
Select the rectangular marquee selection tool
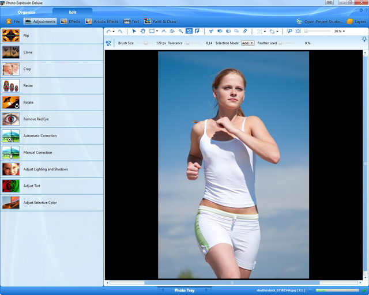[x=152, y=31]
